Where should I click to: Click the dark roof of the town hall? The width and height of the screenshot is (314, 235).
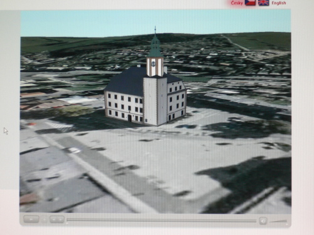(x=127, y=80)
